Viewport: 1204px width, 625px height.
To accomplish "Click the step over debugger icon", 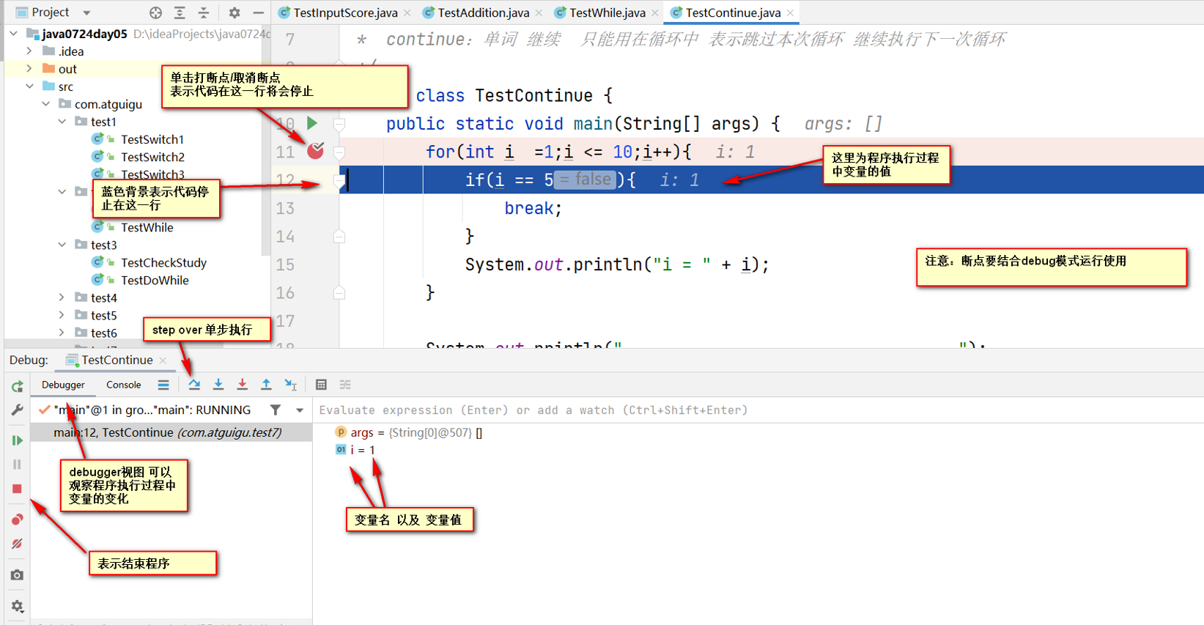I will [194, 385].
